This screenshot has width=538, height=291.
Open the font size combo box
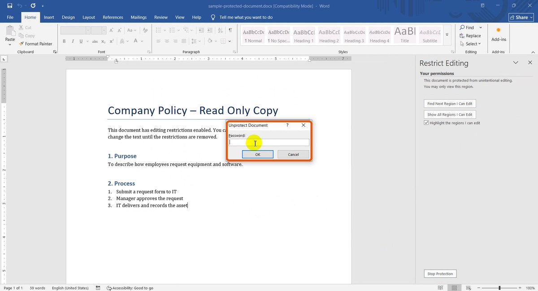99,30
